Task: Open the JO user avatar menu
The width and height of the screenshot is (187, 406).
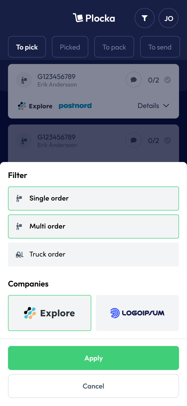Action: pyautogui.click(x=169, y=18)
